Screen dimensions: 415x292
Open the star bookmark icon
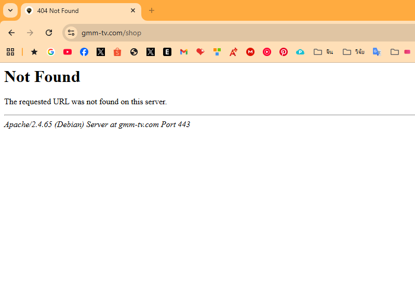click(x=34, y=52)
